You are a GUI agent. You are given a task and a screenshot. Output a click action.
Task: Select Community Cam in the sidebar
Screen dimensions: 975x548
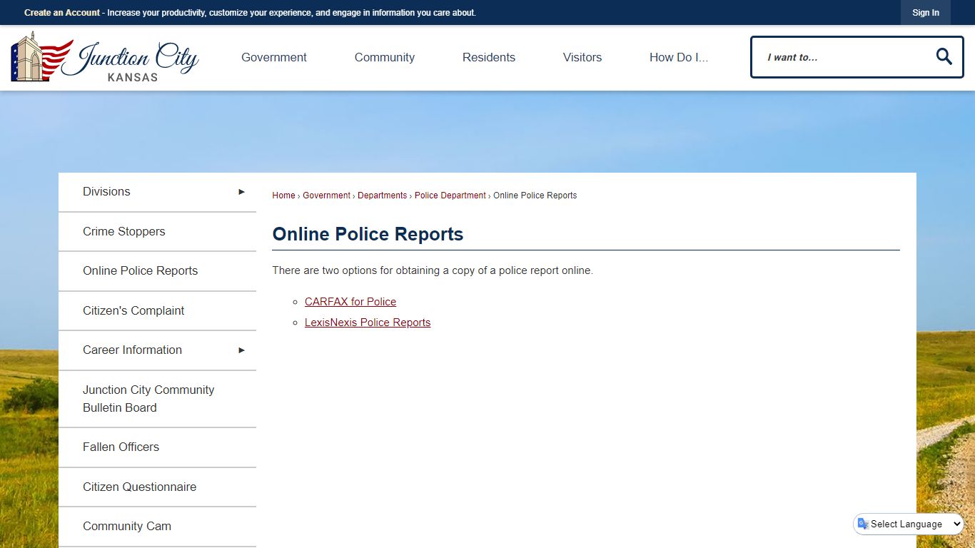[x=157, y=527]
